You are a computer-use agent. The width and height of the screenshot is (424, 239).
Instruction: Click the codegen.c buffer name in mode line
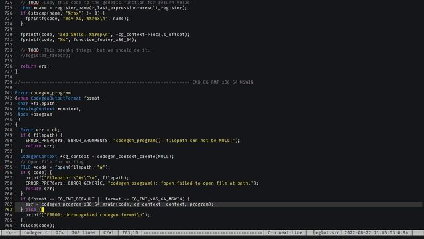point(36,232)
